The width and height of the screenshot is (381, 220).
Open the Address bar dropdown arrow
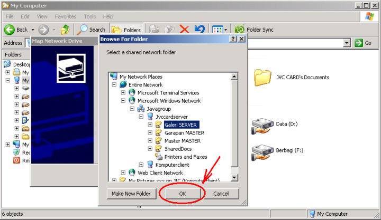[x=347, y=43]
